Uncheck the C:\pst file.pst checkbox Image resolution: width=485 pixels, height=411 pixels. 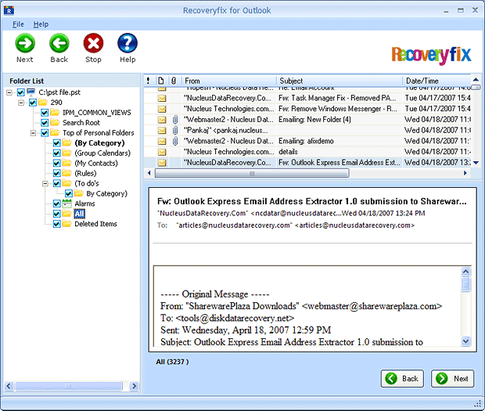[x=20, y=92]
